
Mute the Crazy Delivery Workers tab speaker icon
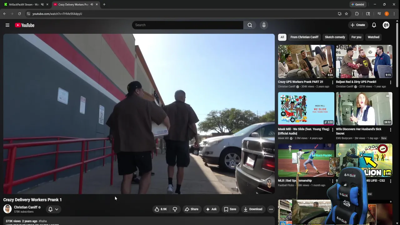[92, 4]
